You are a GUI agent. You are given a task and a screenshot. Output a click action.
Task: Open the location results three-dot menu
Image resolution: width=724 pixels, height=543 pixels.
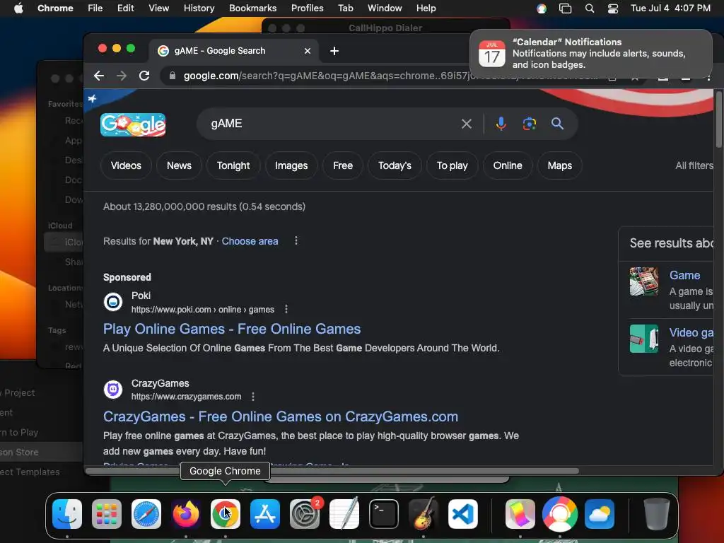pyautogui.click(x=296, y=241)
